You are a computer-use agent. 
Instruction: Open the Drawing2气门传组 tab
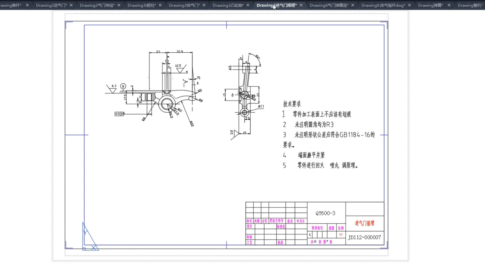click(97, 5)
